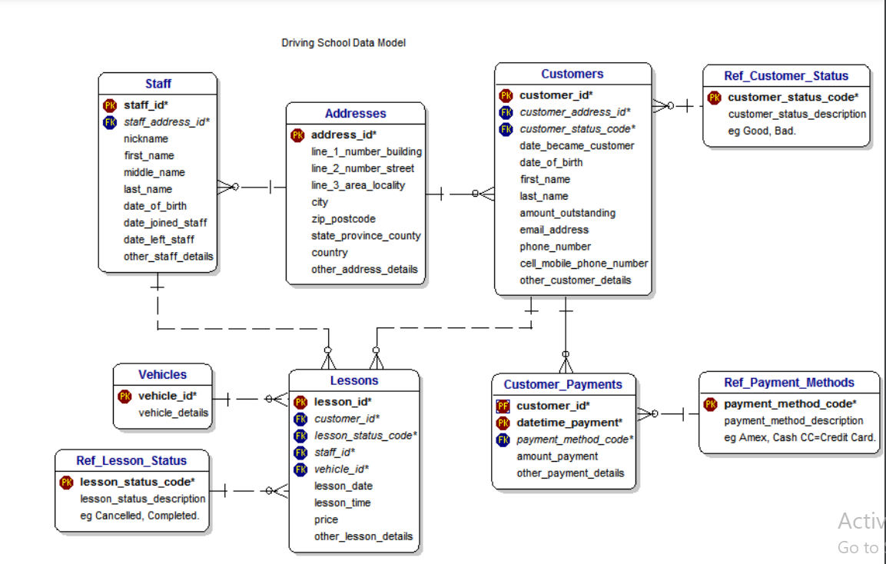
Task: Click the PK icon next to lesson_id
Action: point(300,401)
